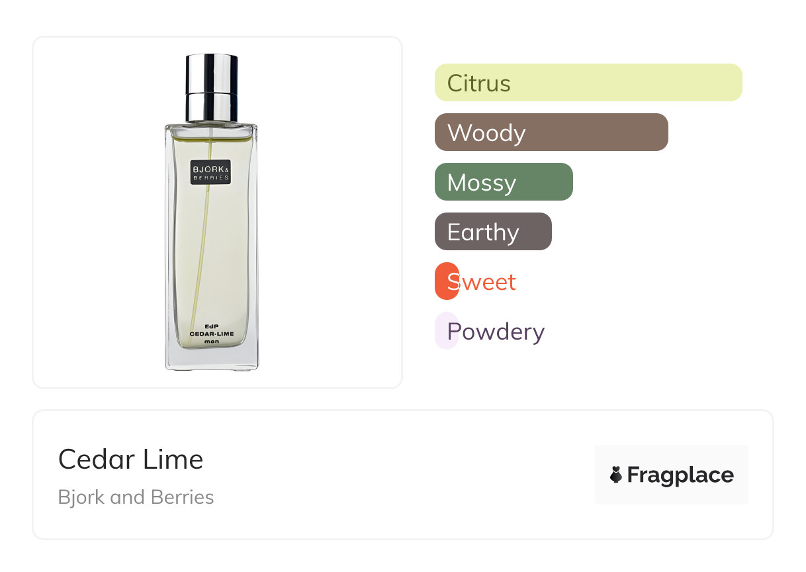Viewport: 806px width, 572px height.
Task: Click the EdP text on the bottle
Action: pyautogui.click(x=211, y=326)
